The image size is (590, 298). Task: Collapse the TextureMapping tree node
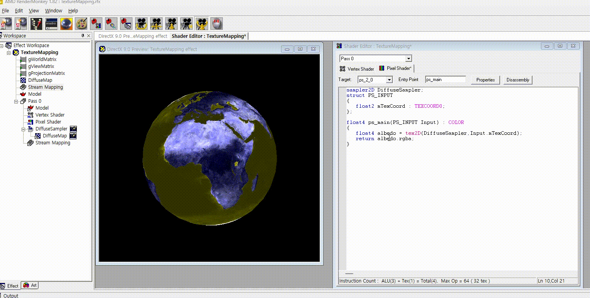click(x=9, y=52)
